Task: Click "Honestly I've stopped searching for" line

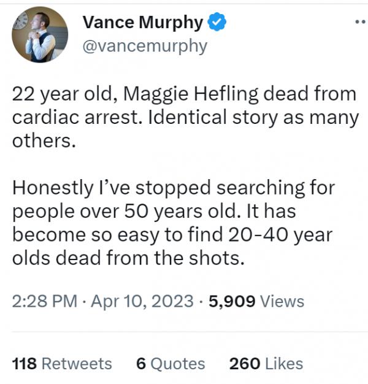Action: click(x=174, y=188)
